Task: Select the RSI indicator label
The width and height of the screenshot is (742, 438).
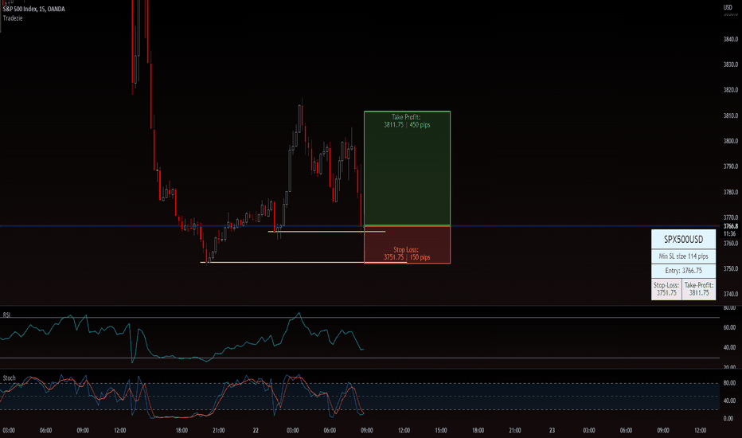Action: 6,315
